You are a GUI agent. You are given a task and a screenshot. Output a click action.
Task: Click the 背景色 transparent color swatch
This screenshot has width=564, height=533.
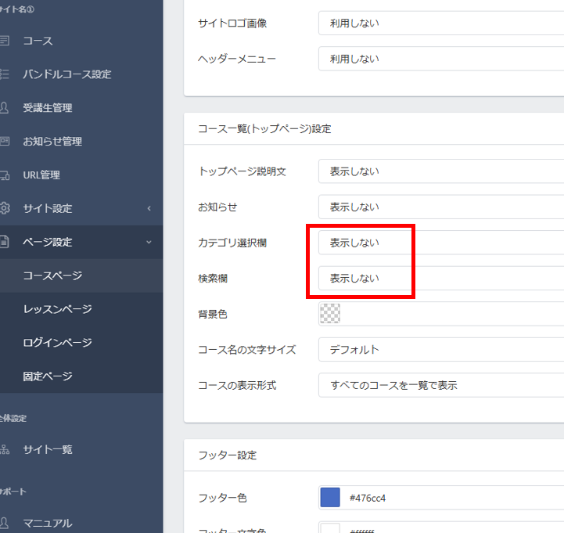[x=330, y=314]
